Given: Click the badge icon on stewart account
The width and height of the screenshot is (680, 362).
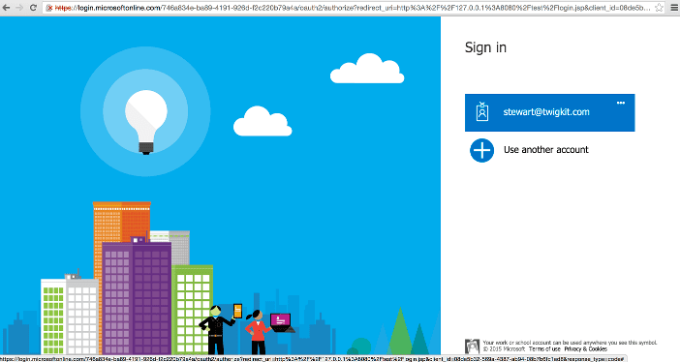Looking at the screenshot, I should coord(481,112).
